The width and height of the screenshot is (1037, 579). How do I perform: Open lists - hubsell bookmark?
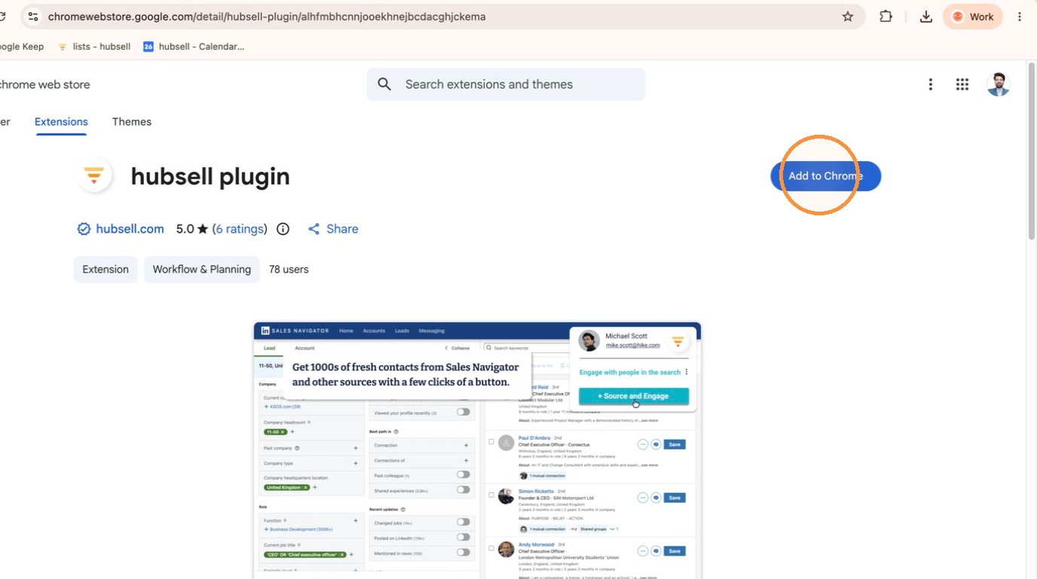click(x=94, y=47)
